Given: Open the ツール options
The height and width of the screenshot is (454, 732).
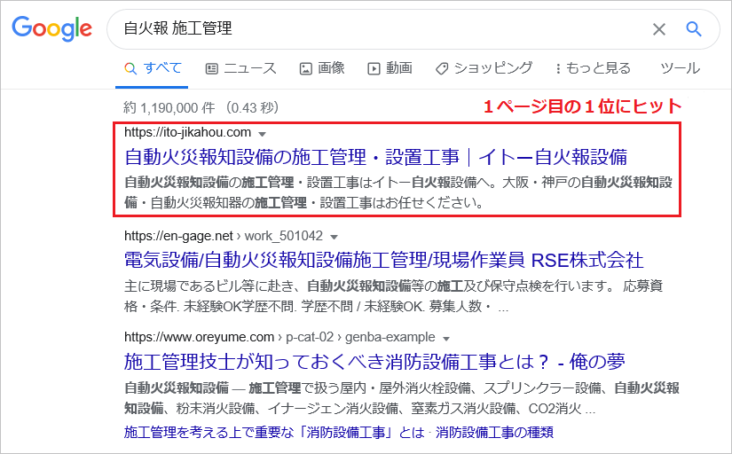Looking at the screenshot, I should pyautogui.click(x=680, y=68).
